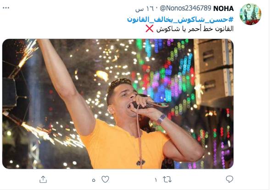Screen dimensions: 272x190
Task: Click the reply speech bubble icon
Action: [229, 179]
